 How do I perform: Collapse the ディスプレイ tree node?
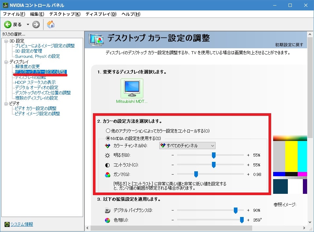tap(6, 62)
